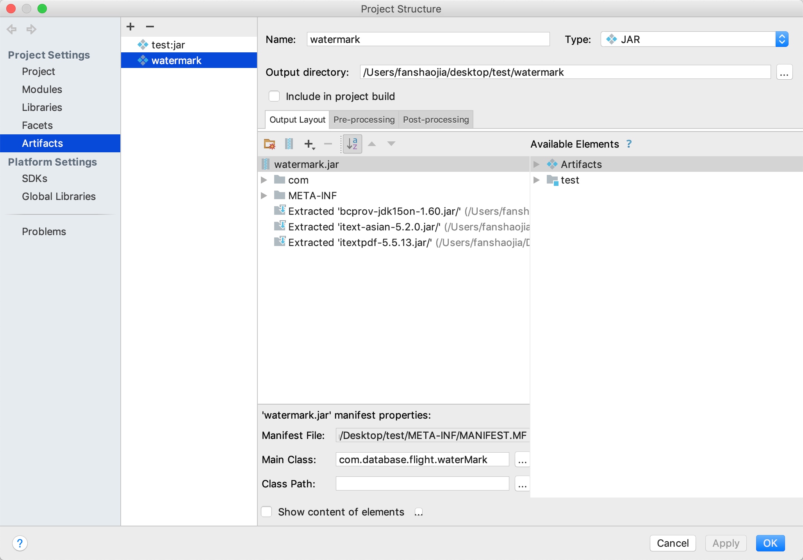Switch to the Pre-processing tab
Image resolution: width=803 pixels, height=560 pixels.
pos(364,119)
